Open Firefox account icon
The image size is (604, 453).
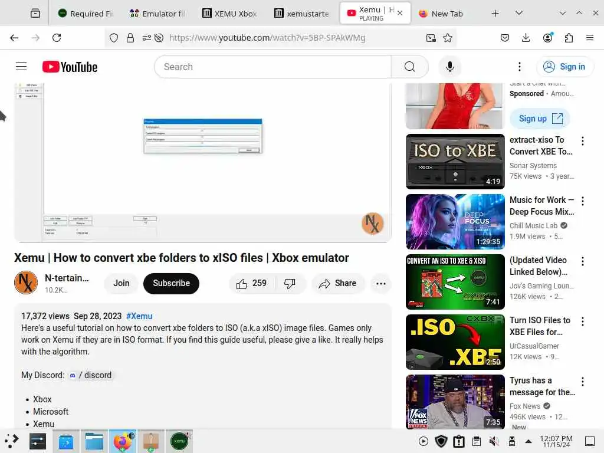click(x=548, y=37)
